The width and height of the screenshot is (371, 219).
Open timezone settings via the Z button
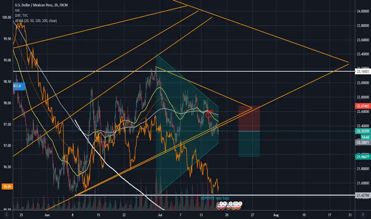[x=6, y=214]
